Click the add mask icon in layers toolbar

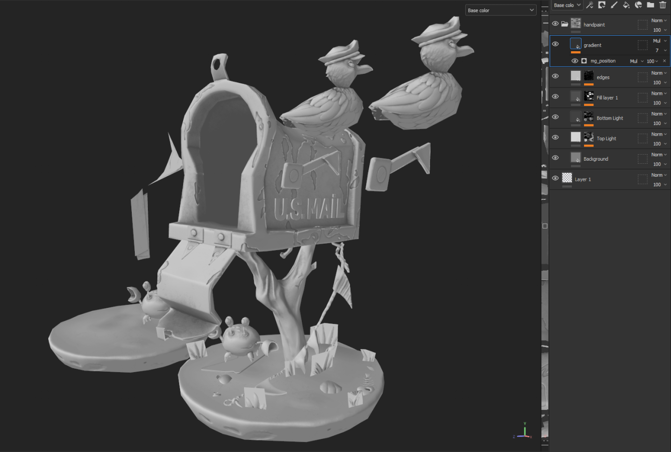[602, 5]
